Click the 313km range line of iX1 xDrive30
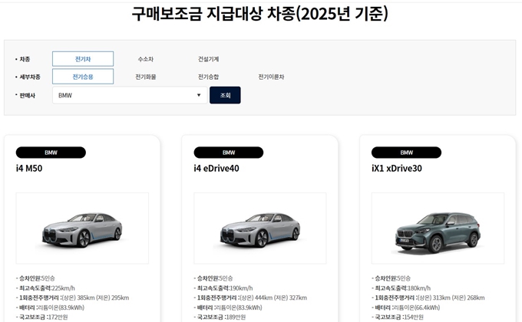Screen dimensions: 522x322 click(428, 297)
